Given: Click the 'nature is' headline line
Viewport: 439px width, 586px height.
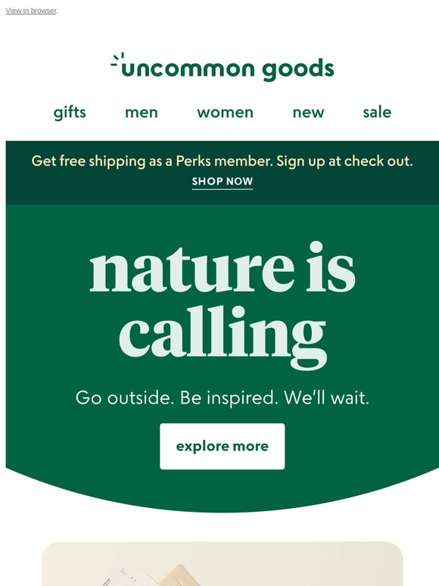Looking at the screenshot, I should [223, 267].
